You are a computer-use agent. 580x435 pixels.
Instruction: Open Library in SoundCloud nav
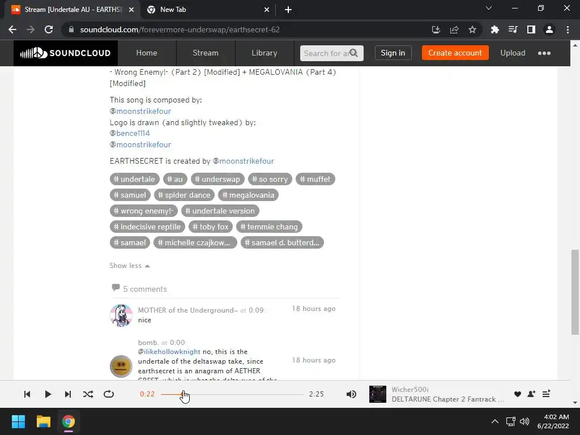pos(264,53)
